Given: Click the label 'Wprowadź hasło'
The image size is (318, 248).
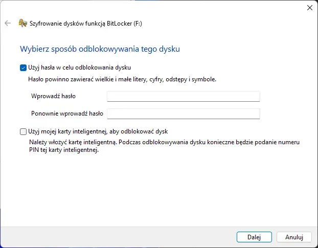Looking at the screenshot, I should (53, 96).
